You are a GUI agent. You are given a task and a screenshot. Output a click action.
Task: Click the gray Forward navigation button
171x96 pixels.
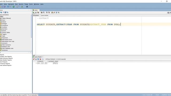17,7
